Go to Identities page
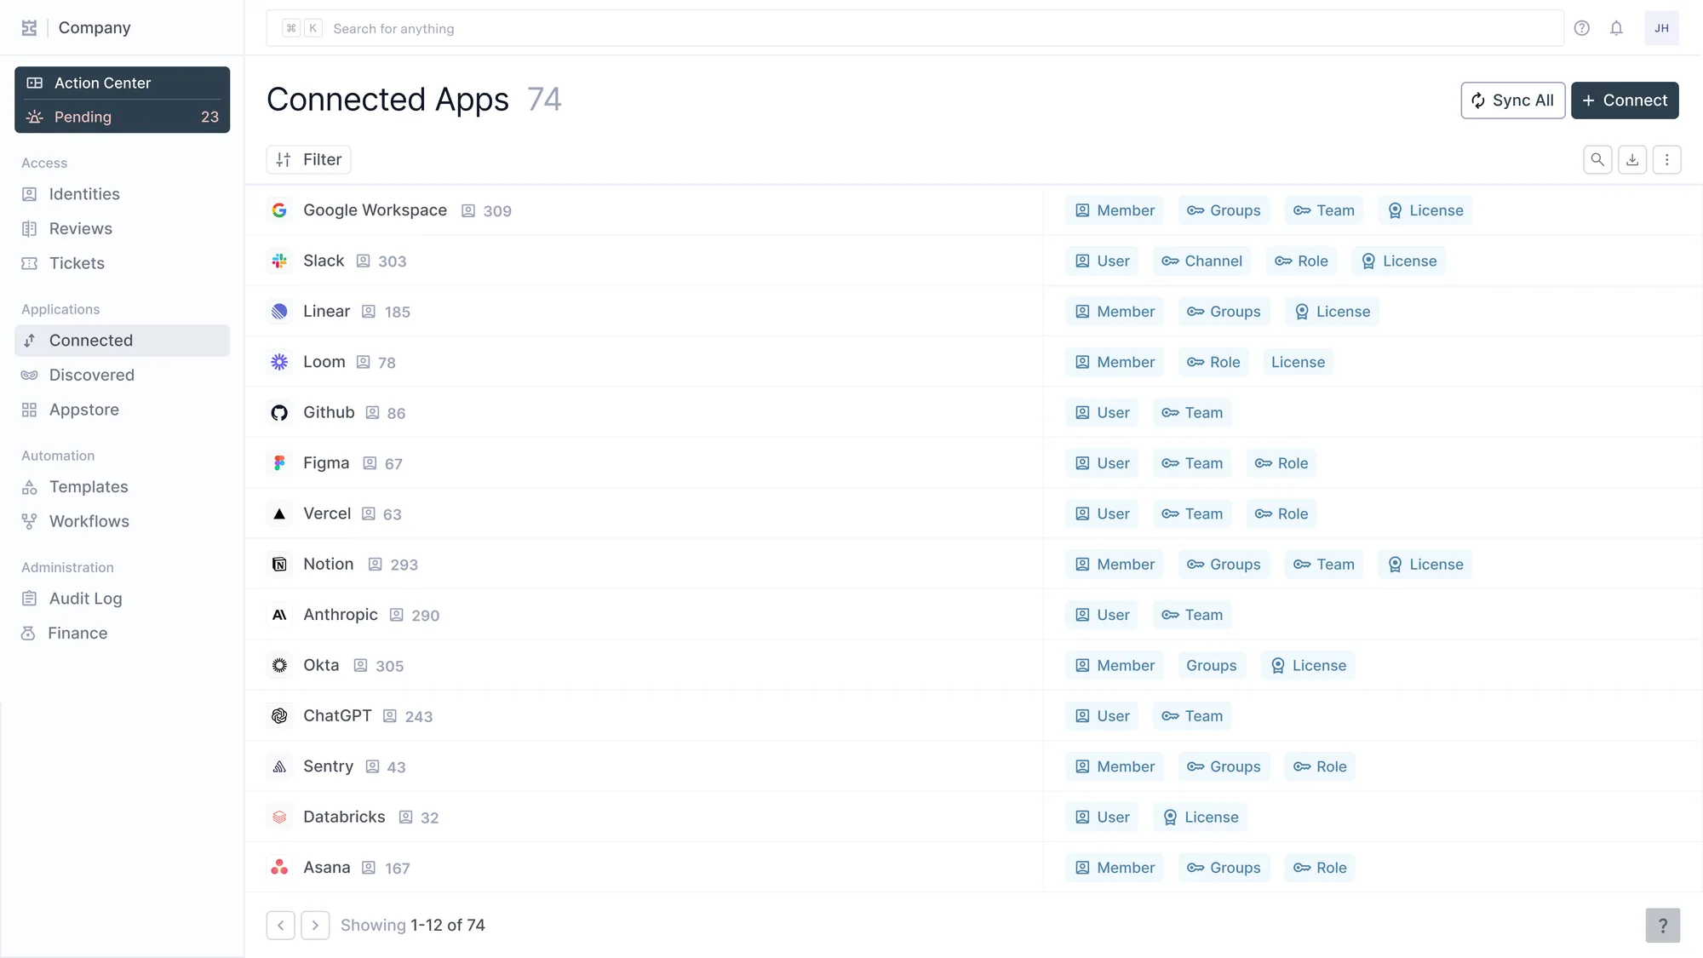Screen dimensions: 1703x958 (122, 194)
